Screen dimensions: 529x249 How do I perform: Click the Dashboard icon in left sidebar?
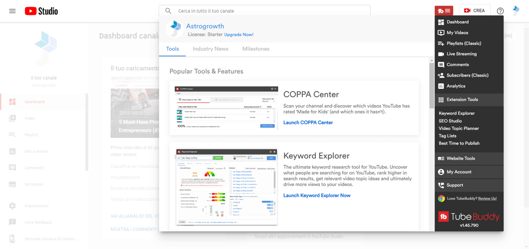pyautogui.click(x=12, y=102)
